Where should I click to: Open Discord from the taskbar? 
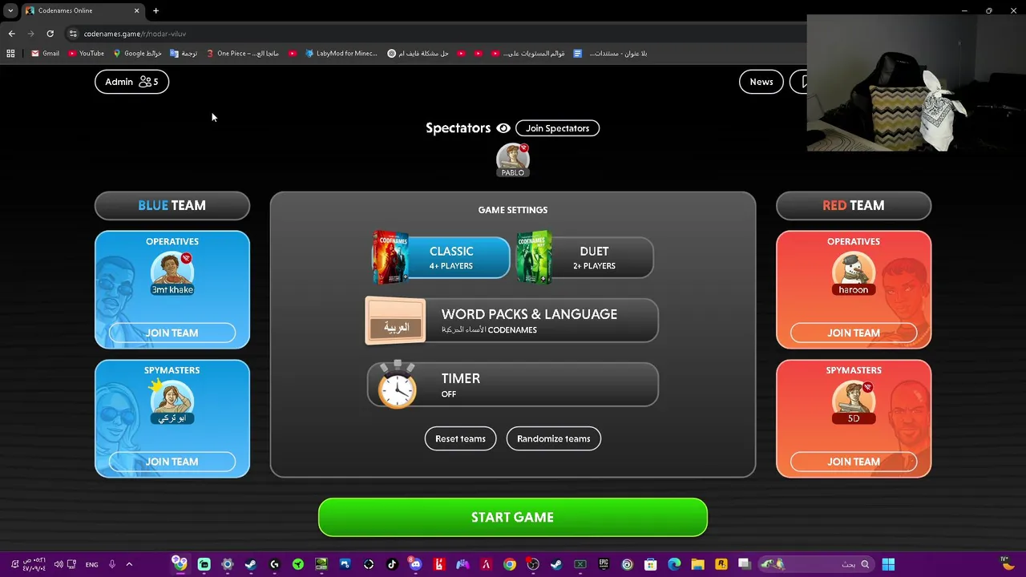pyautogui.click(x=415, y=564)
